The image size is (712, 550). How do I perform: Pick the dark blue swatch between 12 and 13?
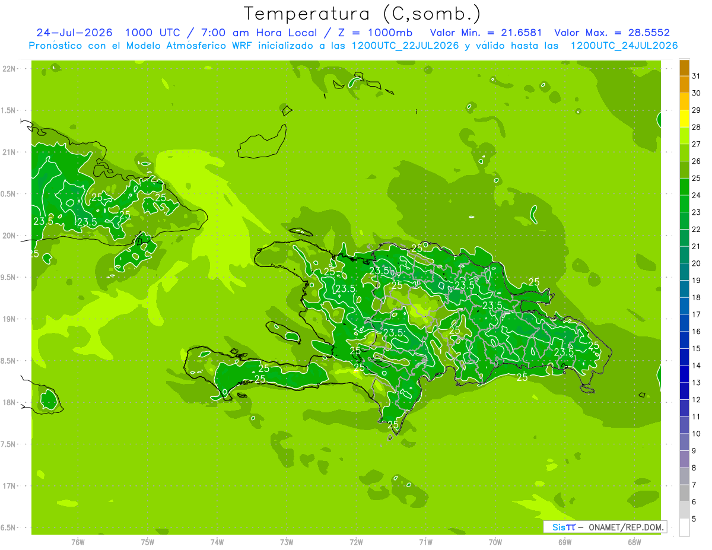(x=684, y=391)
